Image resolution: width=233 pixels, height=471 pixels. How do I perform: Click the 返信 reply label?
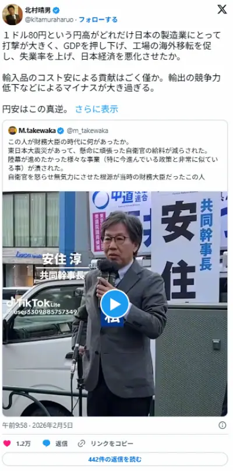[x=61, y=444]
